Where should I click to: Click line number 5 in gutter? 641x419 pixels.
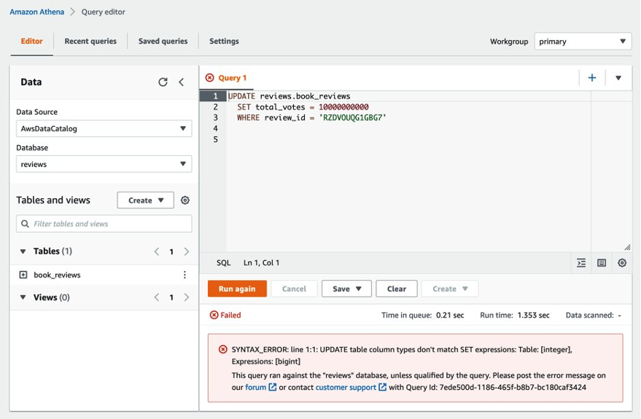tap(215, 139)
